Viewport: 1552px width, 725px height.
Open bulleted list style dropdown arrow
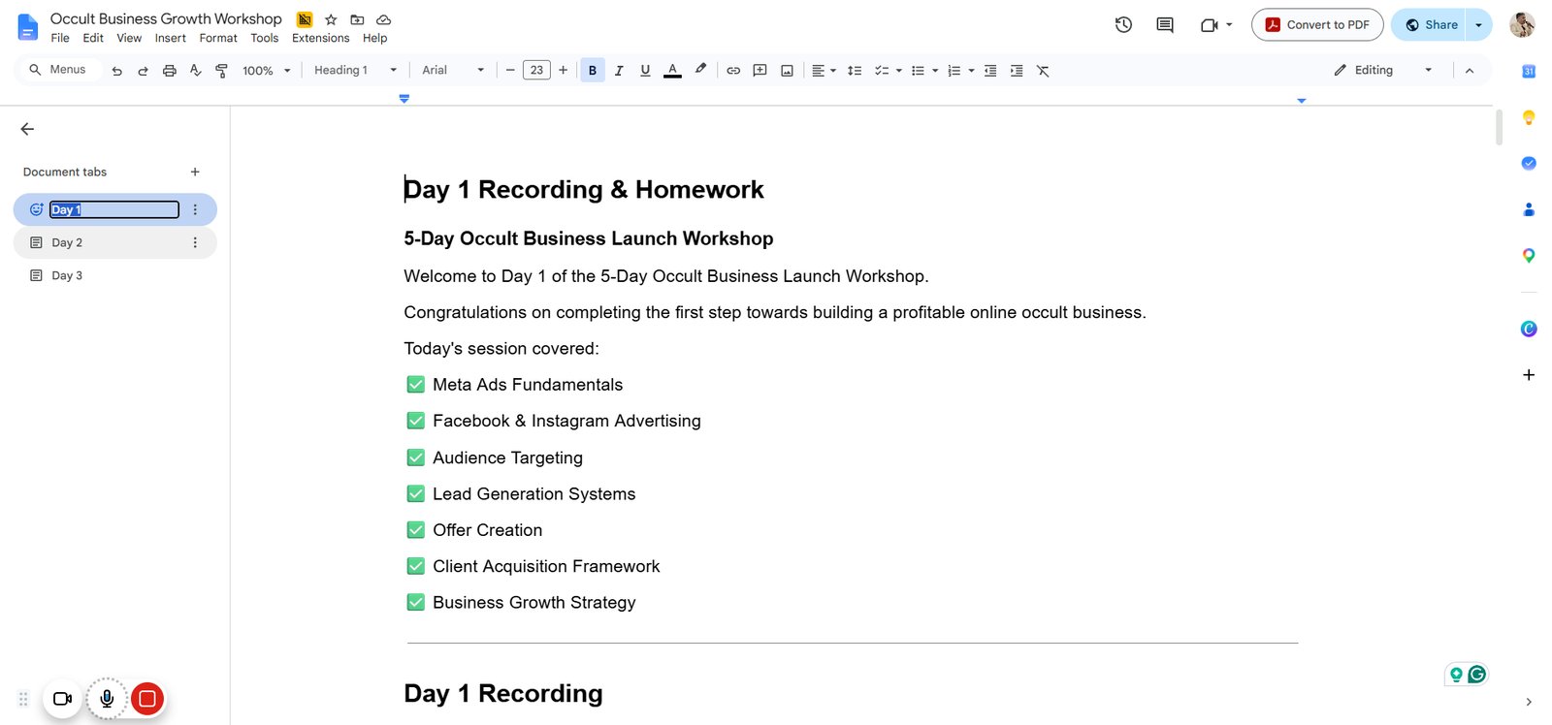[935, 71]
